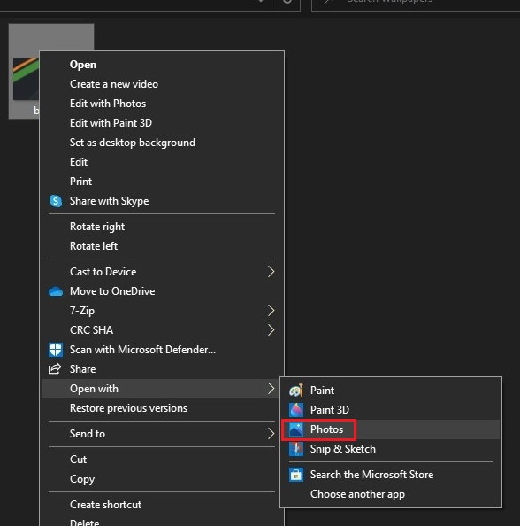The image size is (520, 526).
Task: Open the Cast to Device entry
Action: (x=162, y=272)
